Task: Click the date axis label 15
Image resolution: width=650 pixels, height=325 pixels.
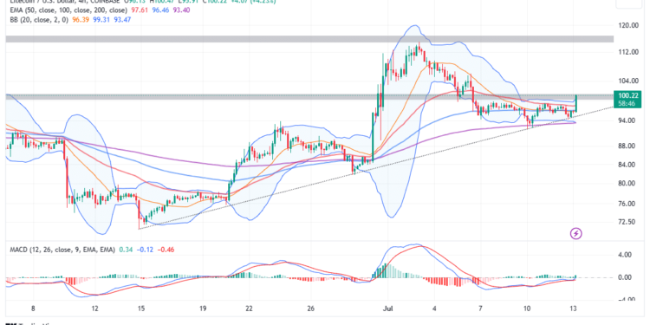Action: (141, 308)
